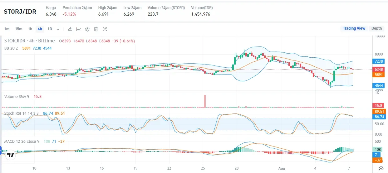
Task: Click the High 24jam value 6.691
Action: (103, 14)
